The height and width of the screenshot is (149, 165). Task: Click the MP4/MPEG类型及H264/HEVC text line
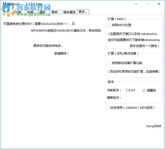click(x=66, y=31)
